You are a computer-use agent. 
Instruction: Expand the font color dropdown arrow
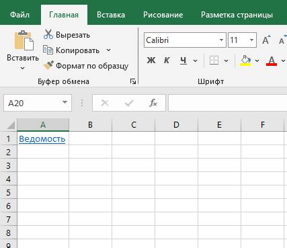[283, 60]
